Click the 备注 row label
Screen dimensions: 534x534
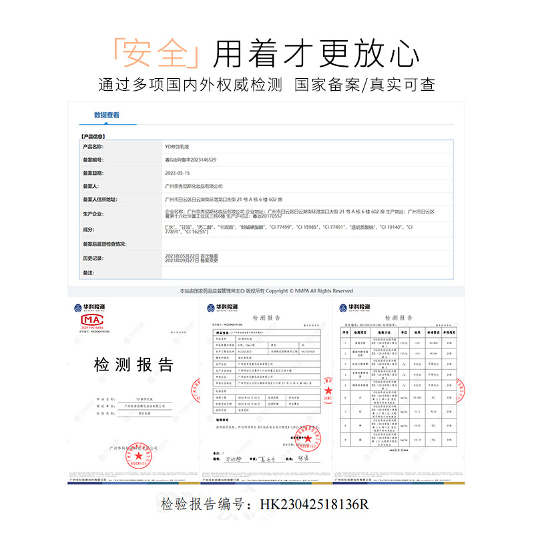[88, 273]
